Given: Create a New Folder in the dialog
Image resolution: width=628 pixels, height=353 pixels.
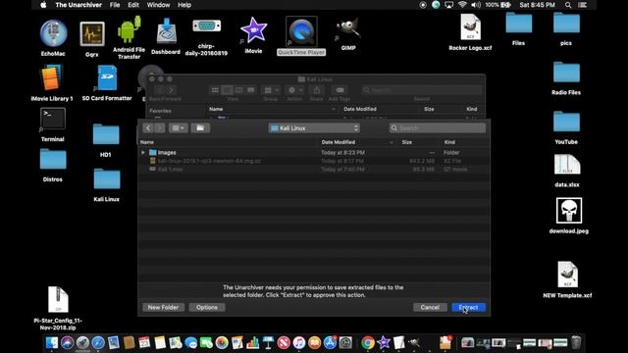Looking at the screenshot, I should 163,307.
